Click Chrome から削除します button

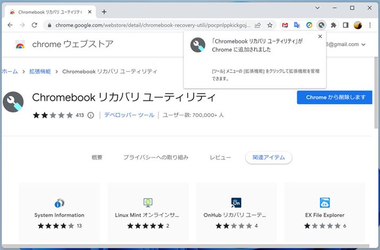334,97
